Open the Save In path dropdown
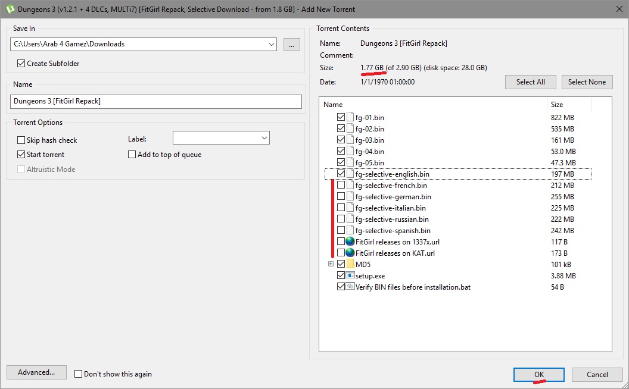This screenshot has height=389, width=629. pyautogui.click(x=271, y=44)
